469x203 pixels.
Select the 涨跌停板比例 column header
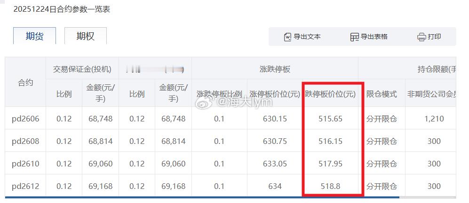click(219, 94)
